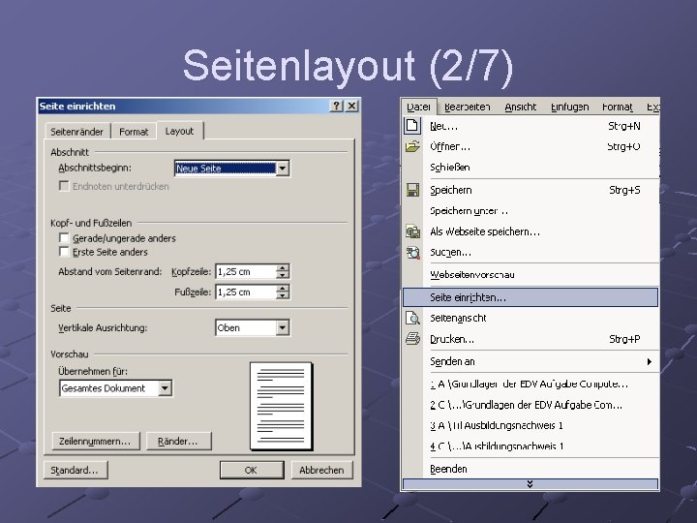697x523 pixels.
Task: Click into the Fußzeile 1,25 cm field
Action: pos(245,292)
